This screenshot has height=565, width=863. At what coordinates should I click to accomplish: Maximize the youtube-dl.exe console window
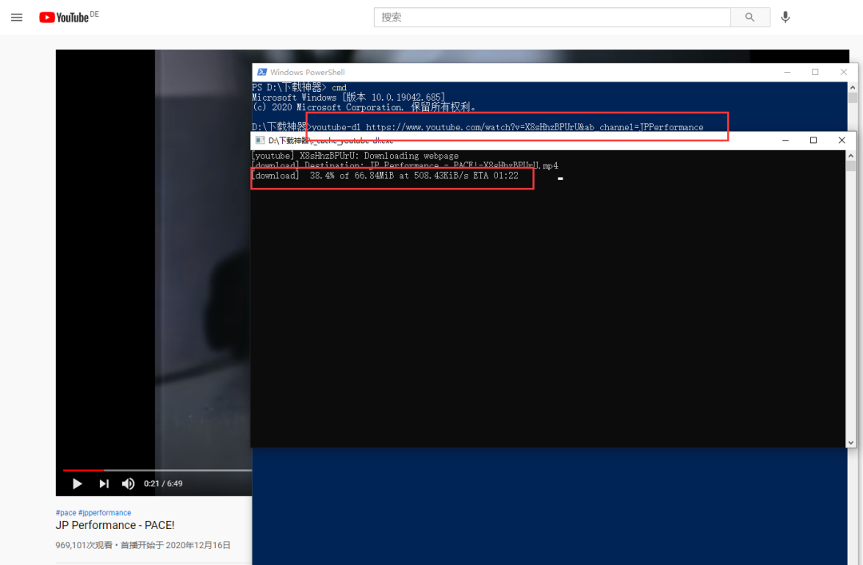point(813,141)
